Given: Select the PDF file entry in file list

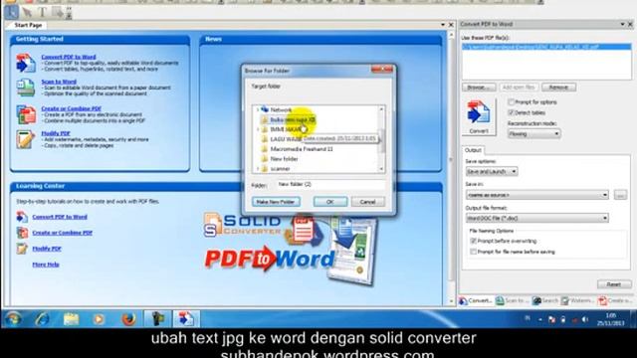Looking at the screenshot, I should tap(546, 47).
